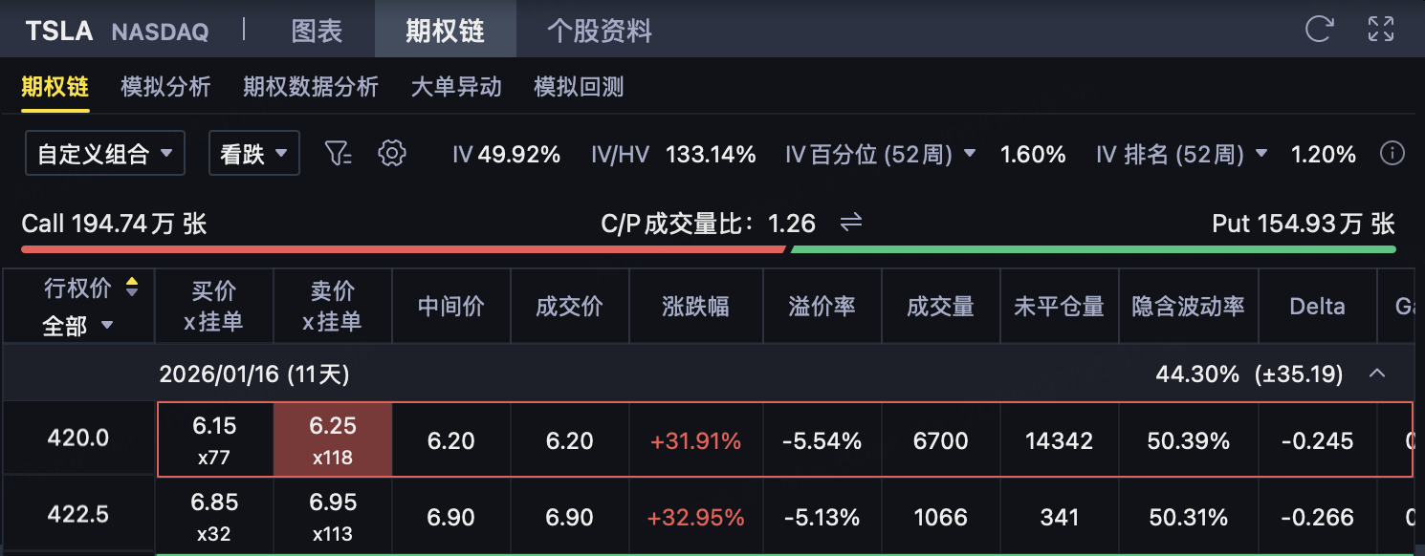The width and height of the screenshot is (1425, 556).
Task: Open the IV 排名 (52周) period dropdown
Action: pos(1261,154)
